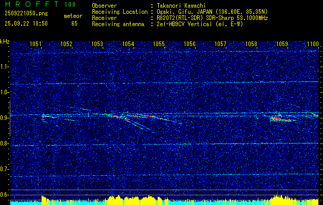This screenshot has width=323, height=205.
Task: Click the 0.7 kHz frequency label
Action: click(4, 169)
